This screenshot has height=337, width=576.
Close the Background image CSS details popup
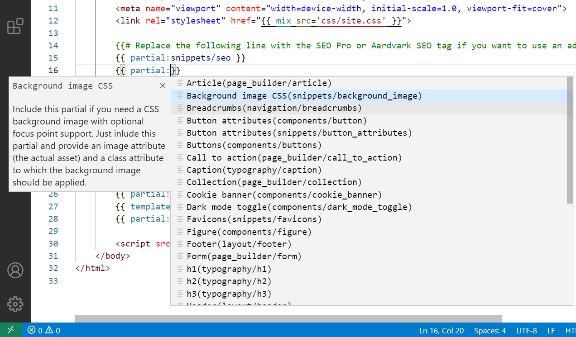pos(163,85)
